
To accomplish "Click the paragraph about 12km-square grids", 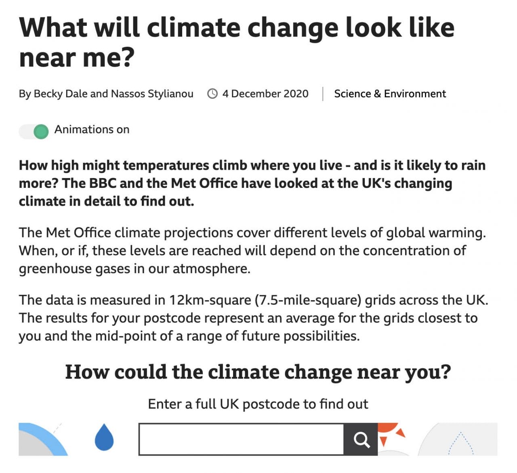I will (x=253, y=318).
